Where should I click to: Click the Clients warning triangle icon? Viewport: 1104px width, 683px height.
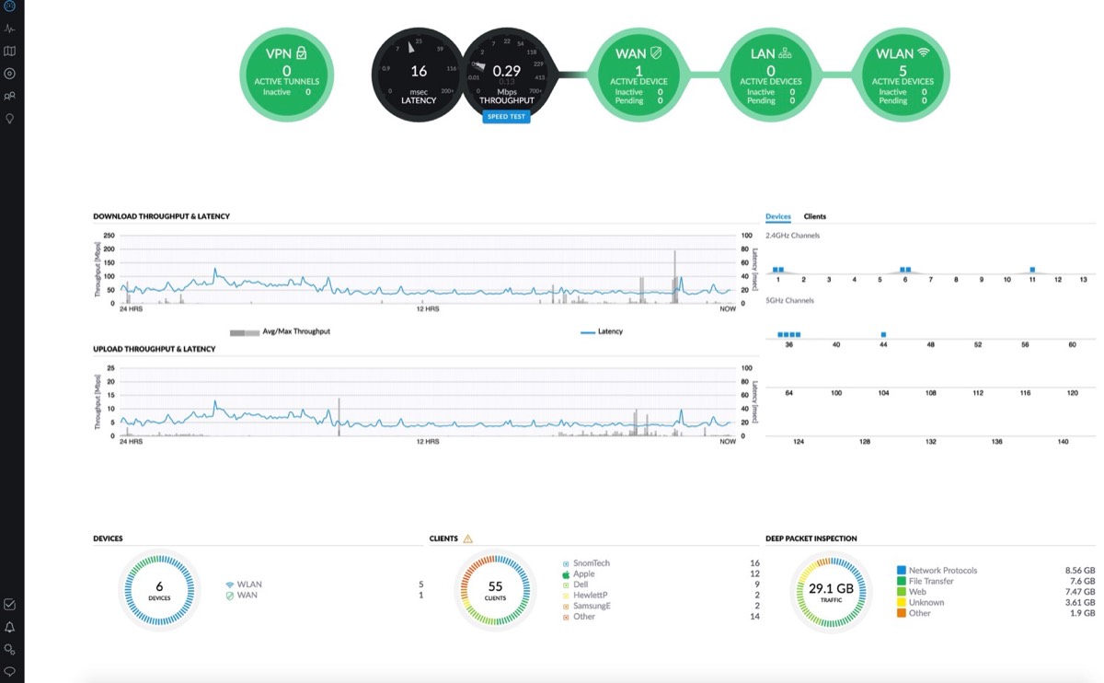point(467,538)
